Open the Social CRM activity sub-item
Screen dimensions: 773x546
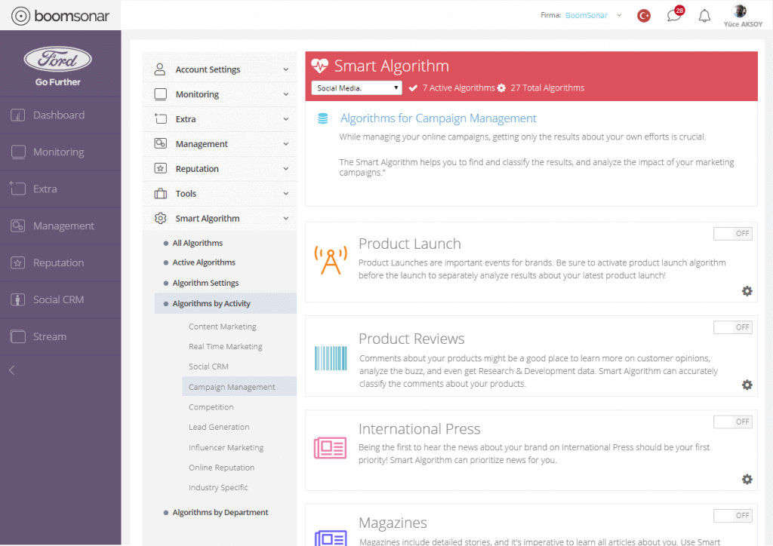[x=208, y=367]
